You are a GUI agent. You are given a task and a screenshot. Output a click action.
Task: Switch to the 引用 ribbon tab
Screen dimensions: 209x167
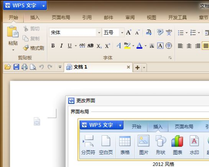[x=87, y=18]
